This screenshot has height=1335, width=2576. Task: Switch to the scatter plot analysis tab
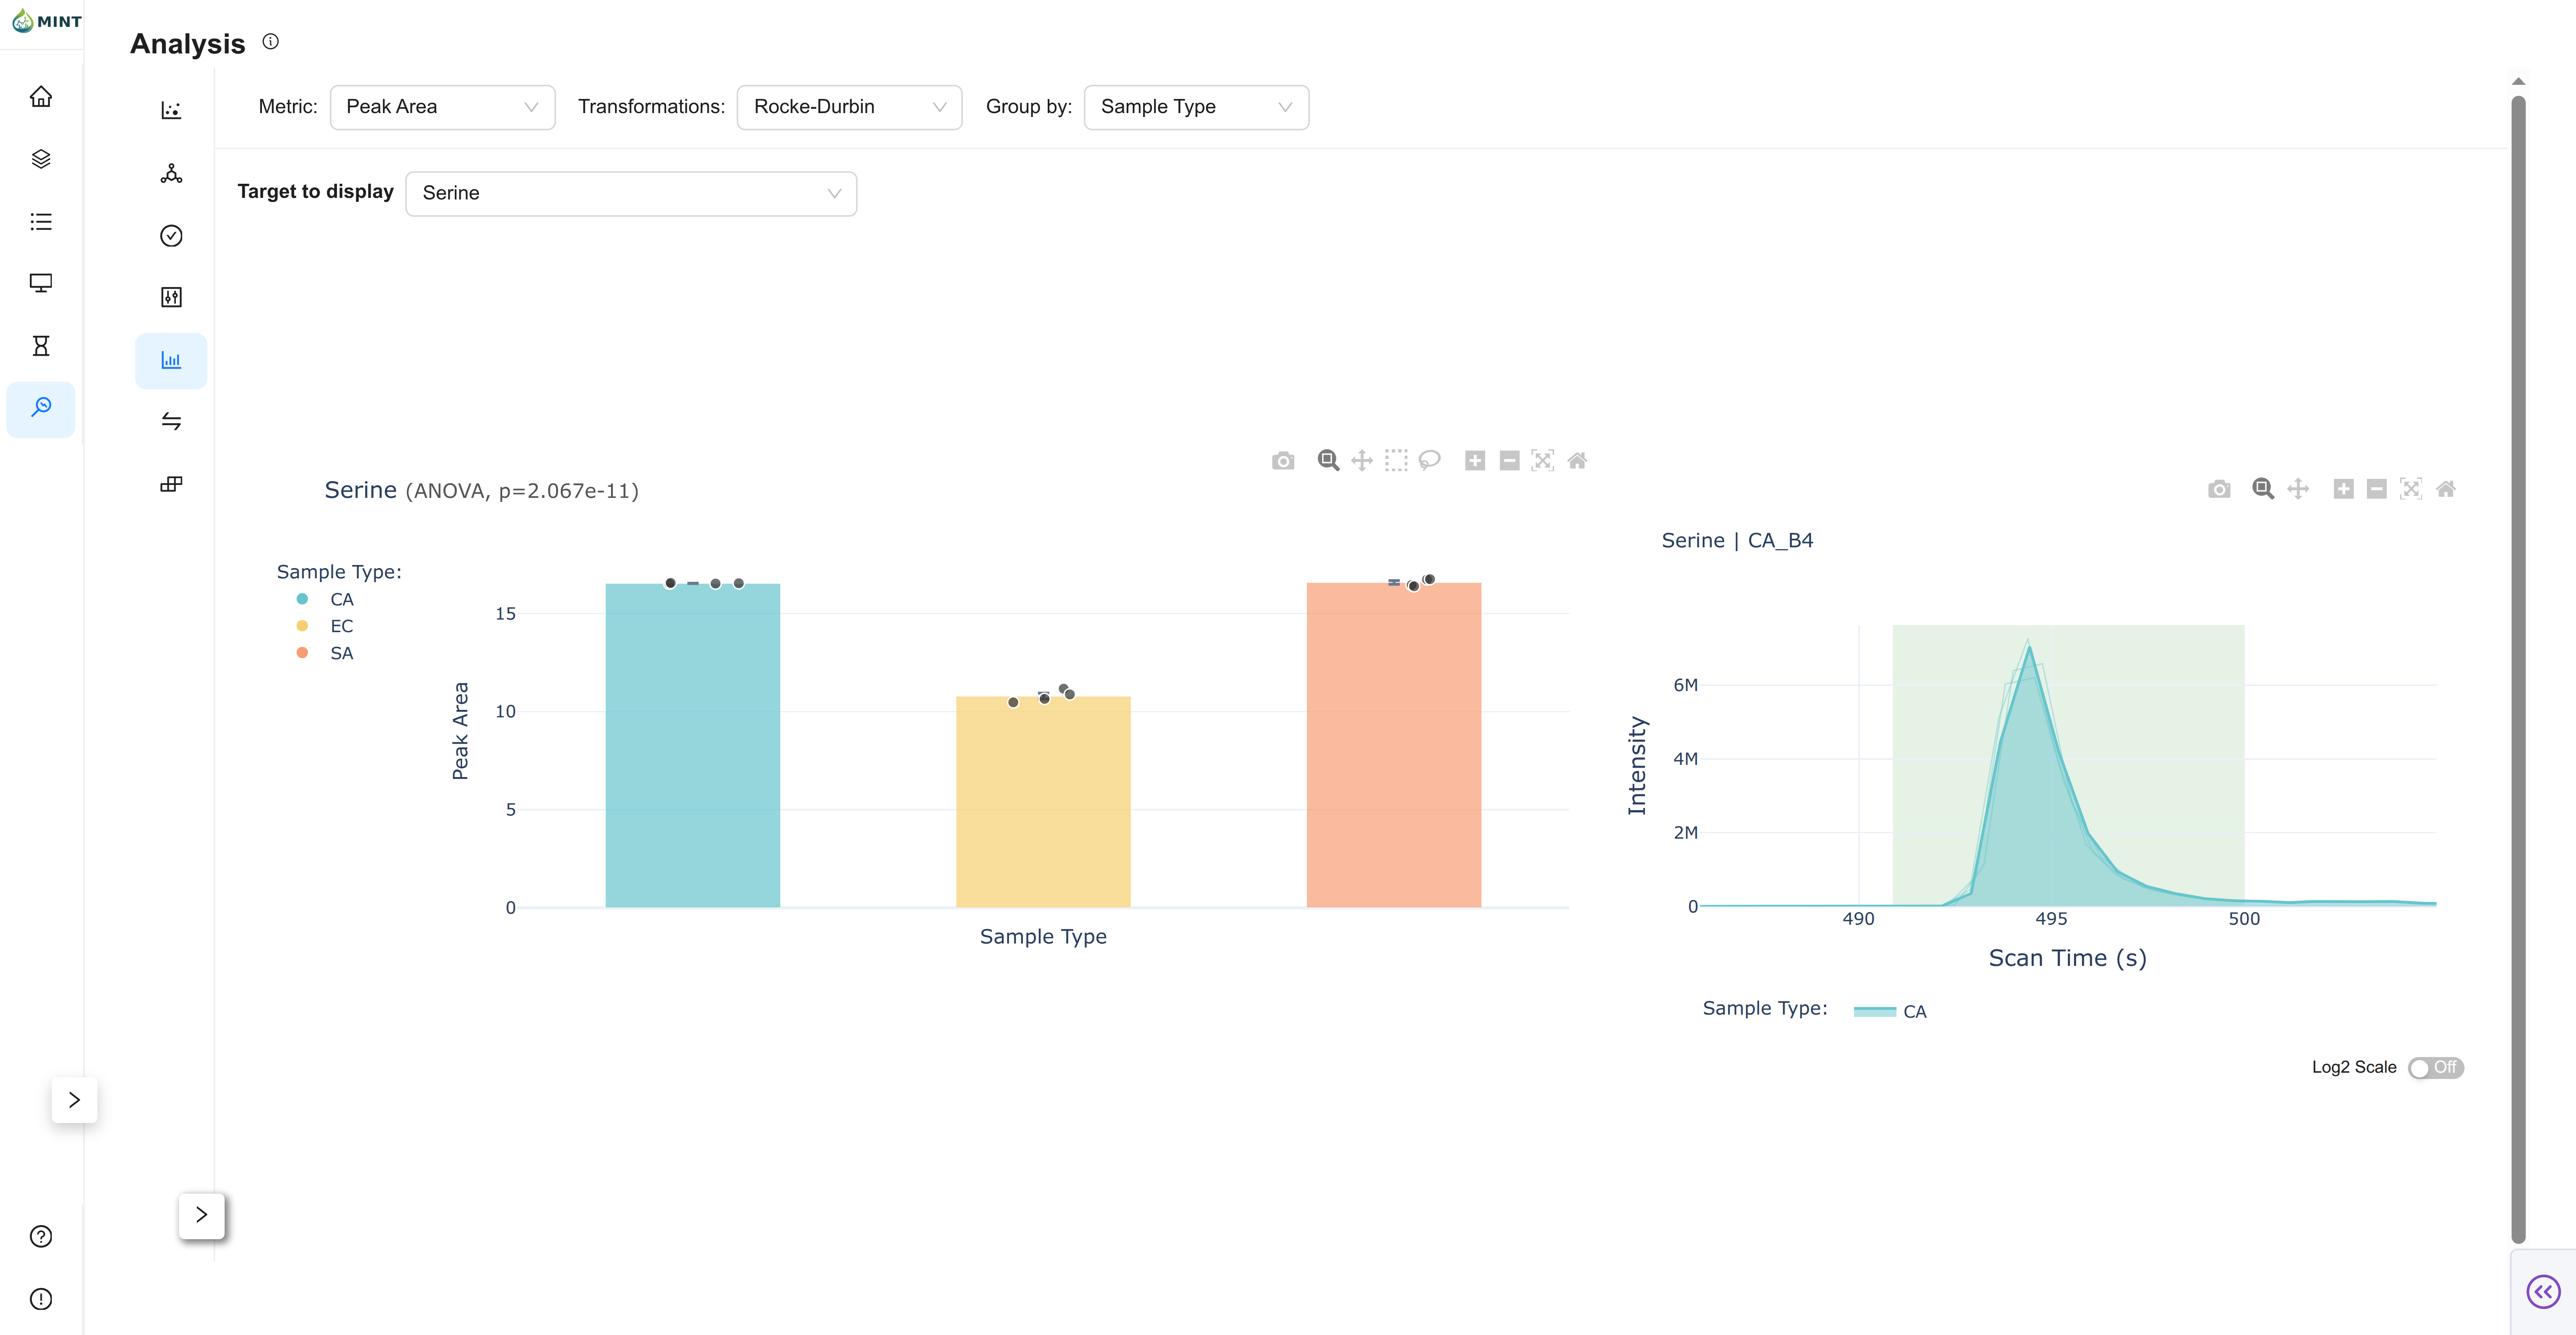click(171, 110)
